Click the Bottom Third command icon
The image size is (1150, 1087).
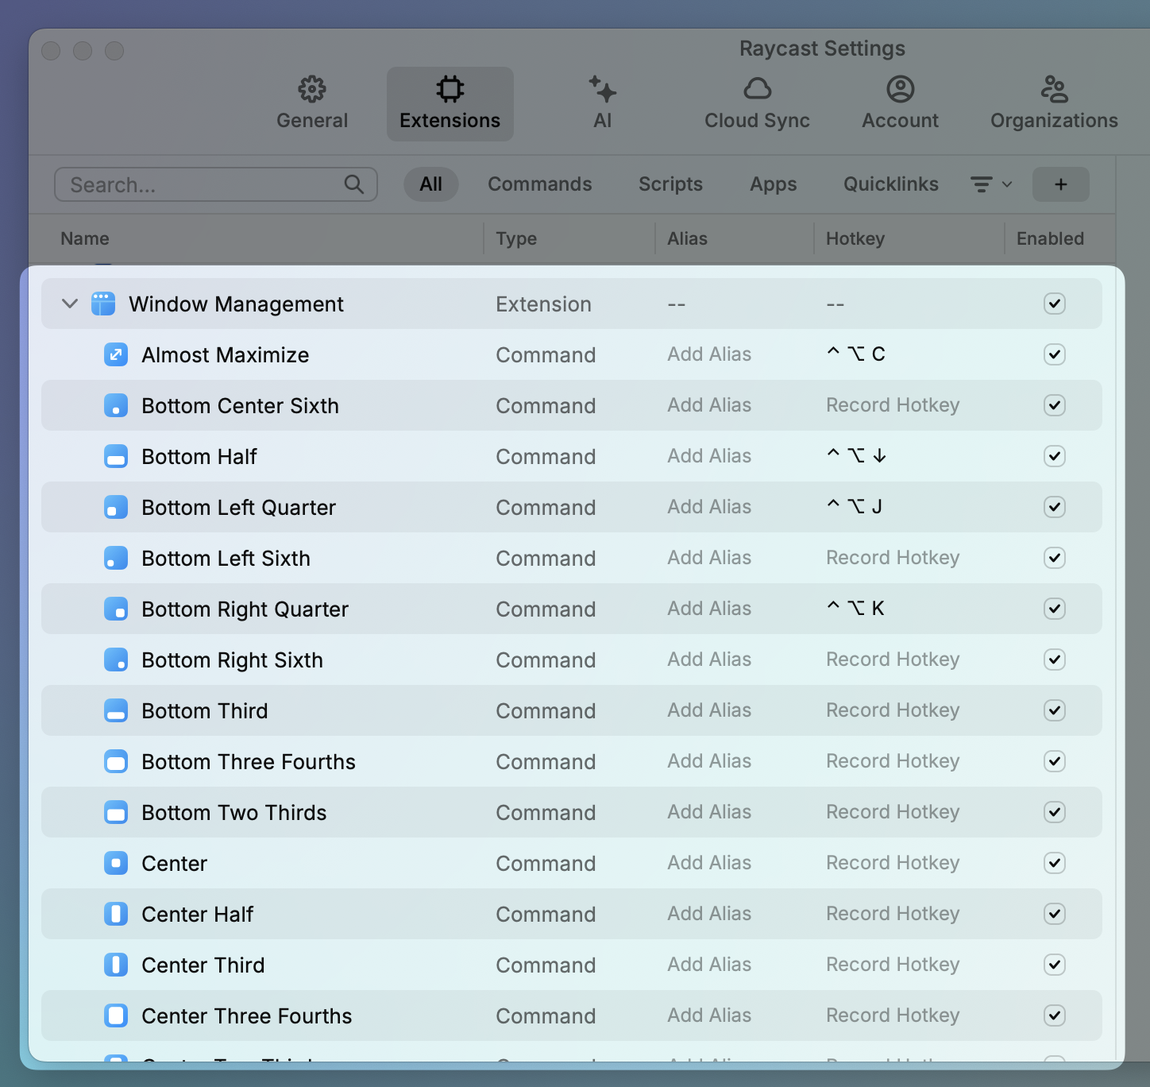pos(116,710)
